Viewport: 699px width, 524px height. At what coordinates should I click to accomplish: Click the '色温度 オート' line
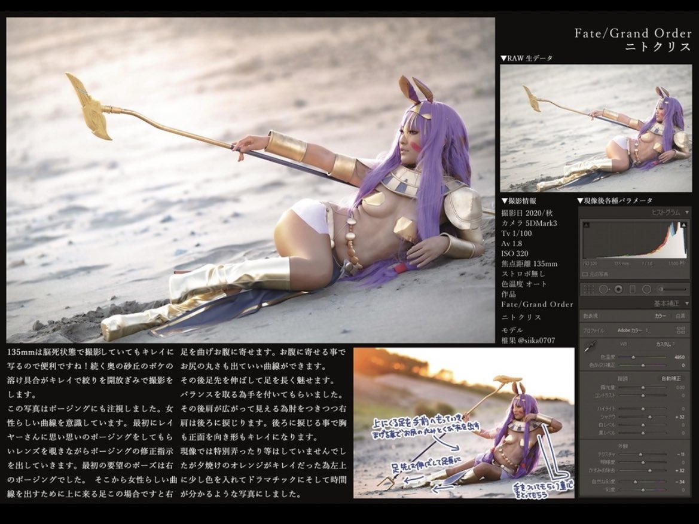click(524, 284)
